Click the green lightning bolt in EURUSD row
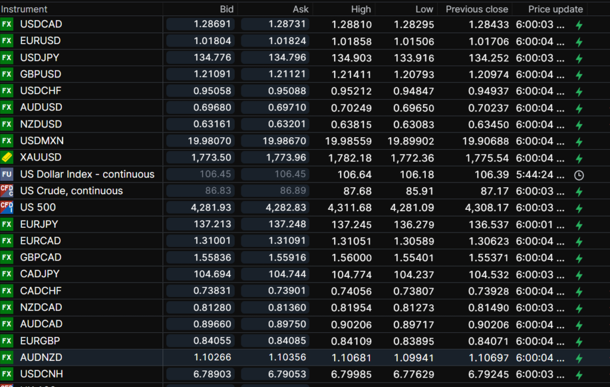 578,42
